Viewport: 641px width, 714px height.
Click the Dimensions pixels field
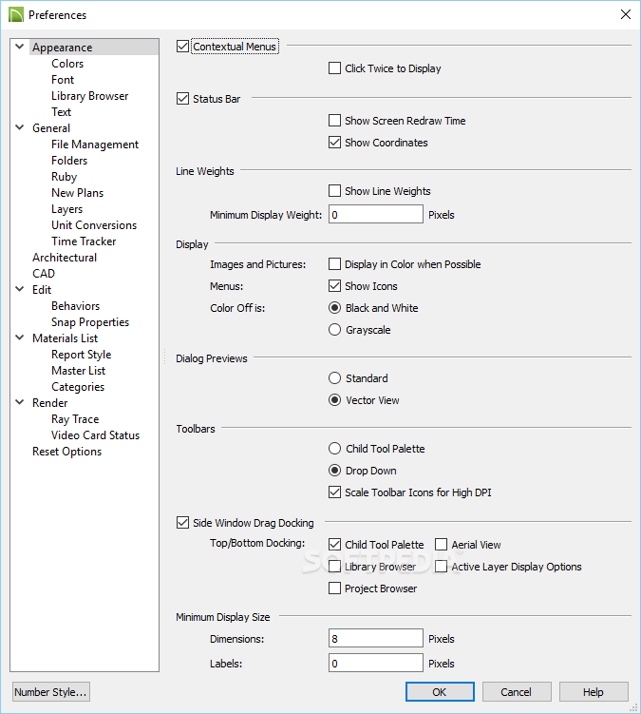(376, 638)
